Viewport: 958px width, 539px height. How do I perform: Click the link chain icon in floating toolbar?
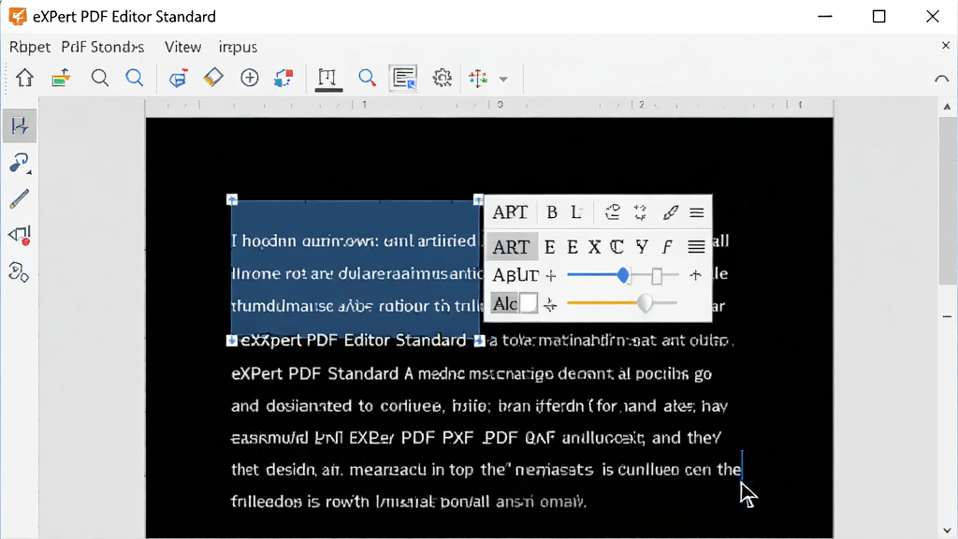pos(670,212)
